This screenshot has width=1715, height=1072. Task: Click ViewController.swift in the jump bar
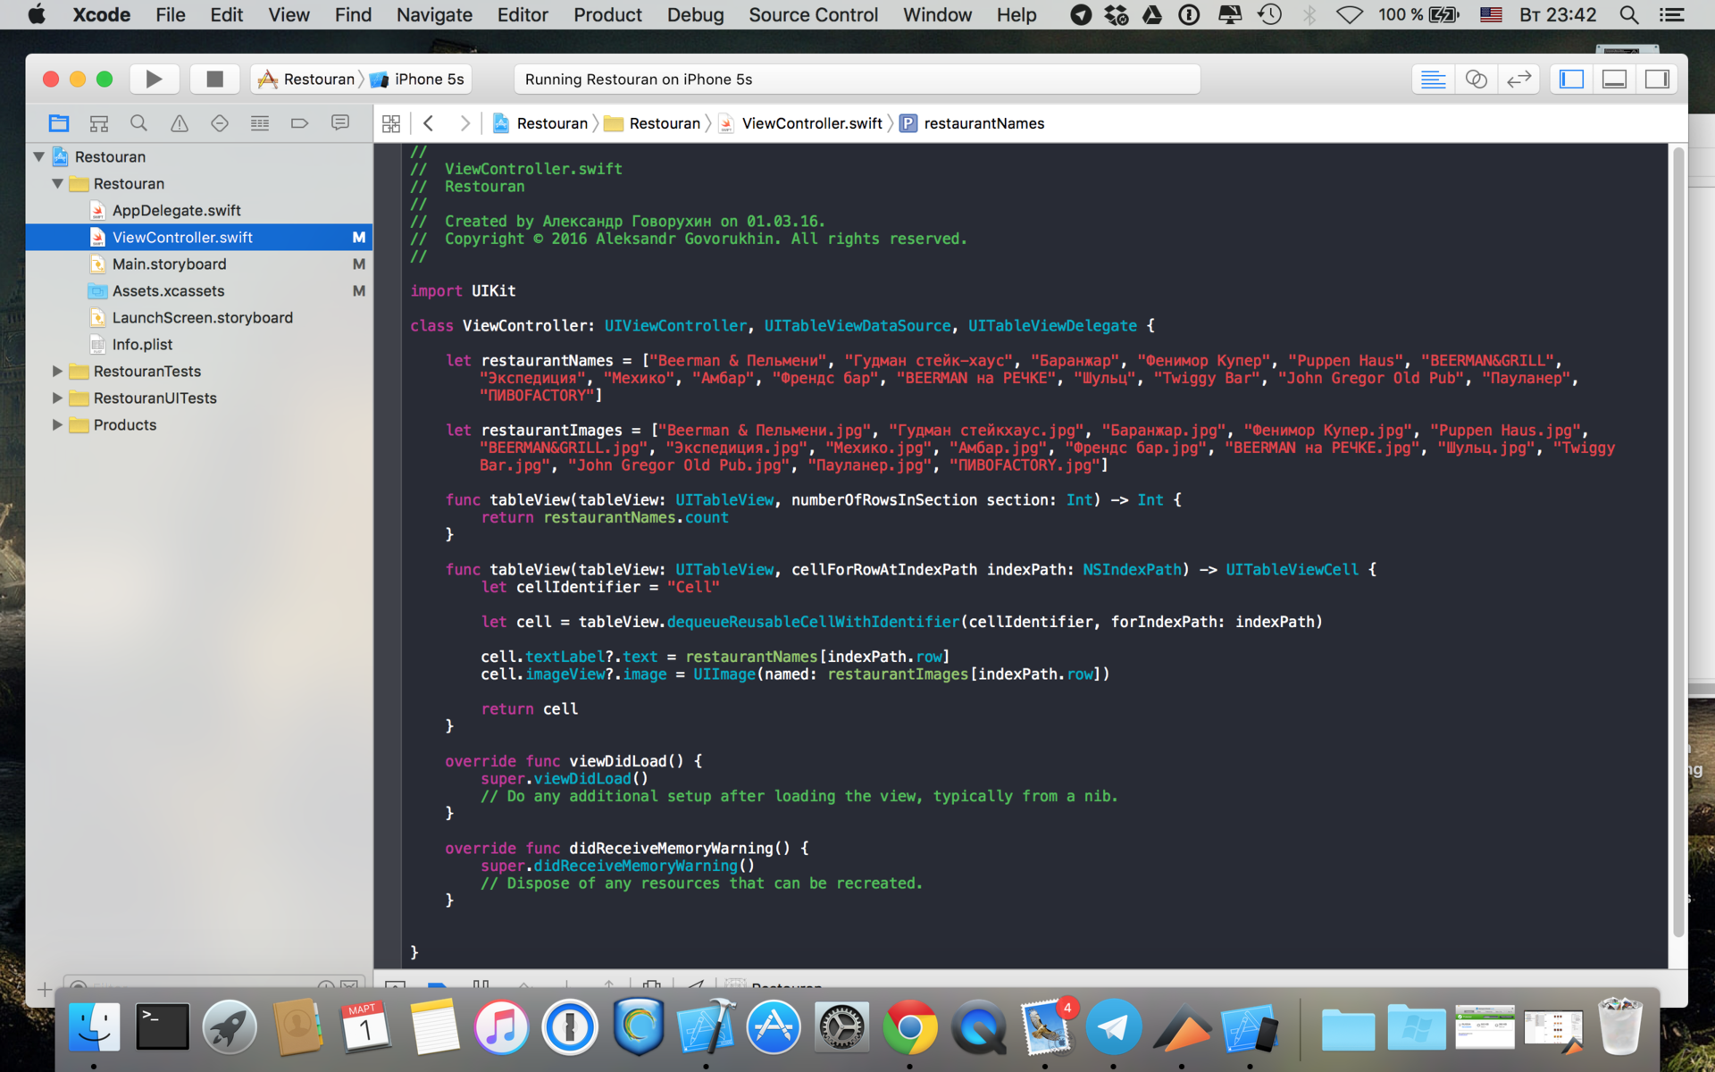pyautogui.click(x=801, y=123)
